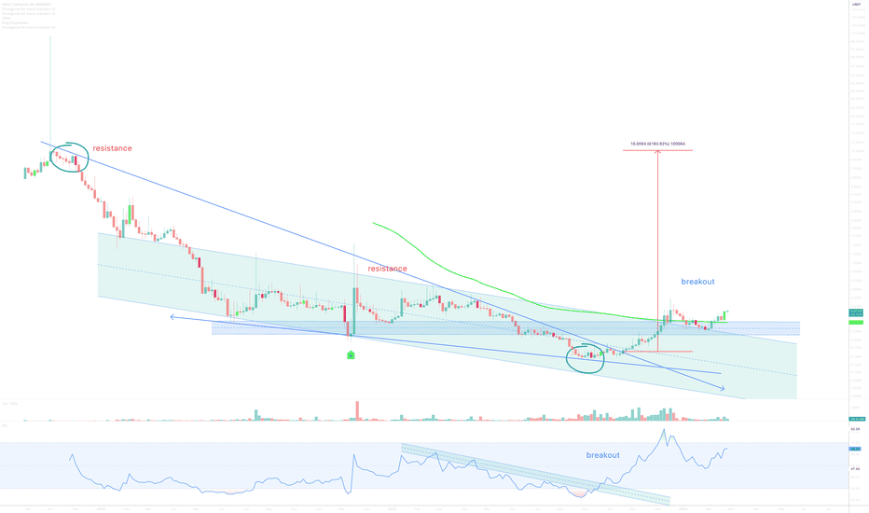This screenshot has height=513, width=869.
Task: Select the green signal marker below the candle wick
Action: click(351, 355)
